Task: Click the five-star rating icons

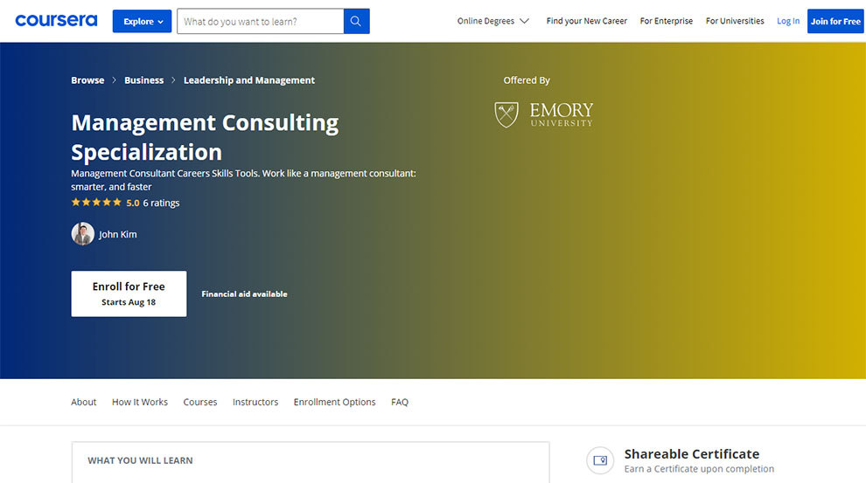Action: click(96, 203)
